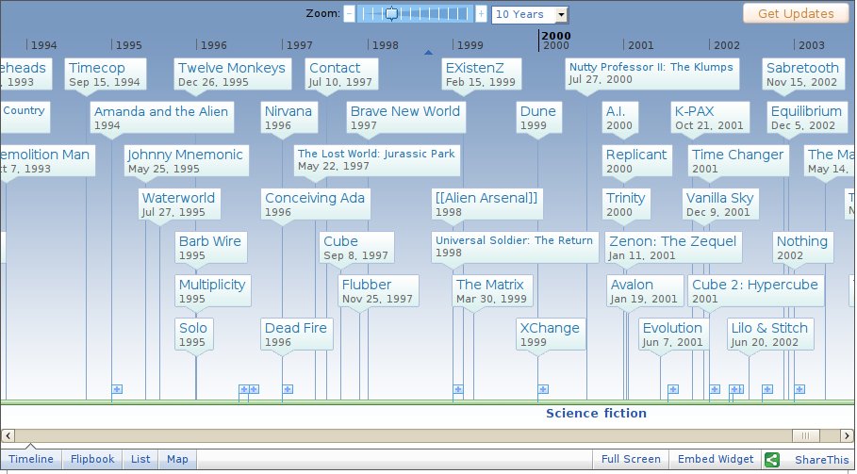
Task: Open the Flubber event
Action: pos(378,290)
